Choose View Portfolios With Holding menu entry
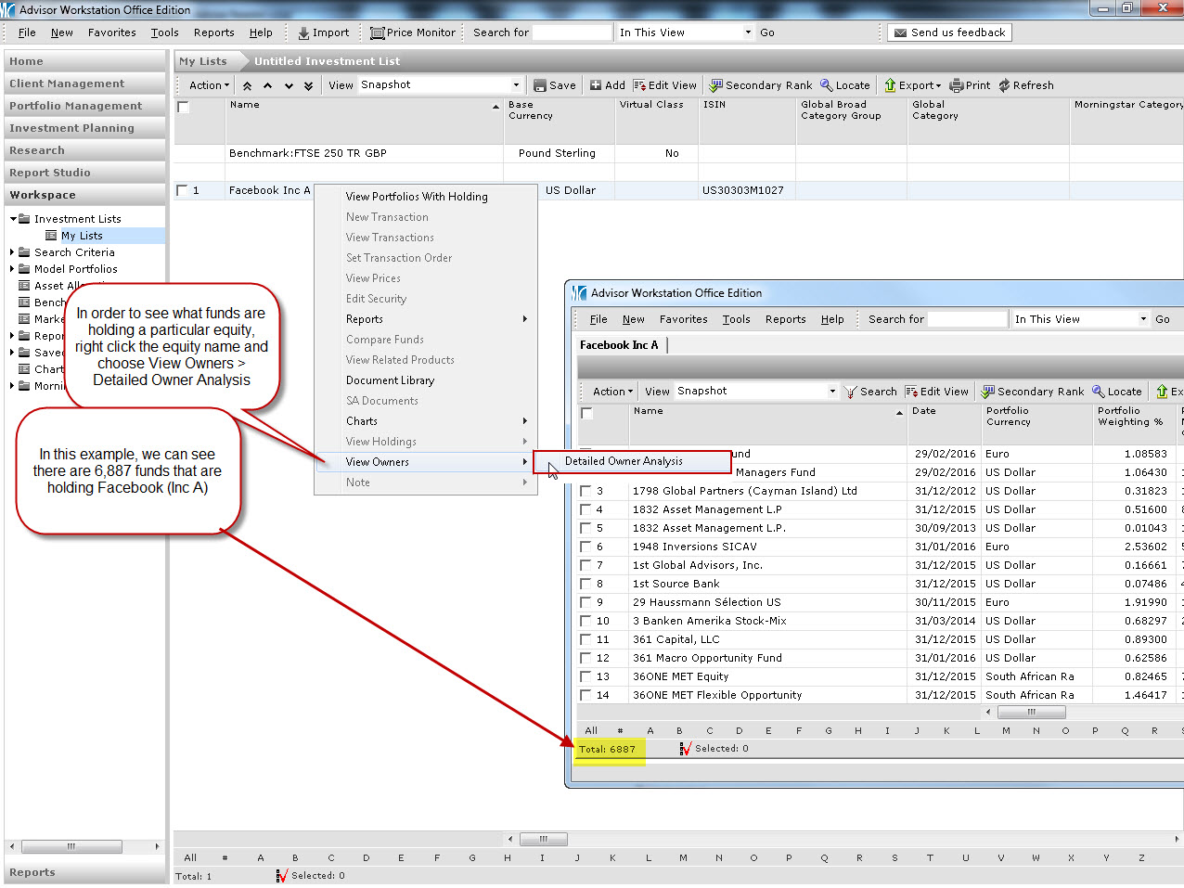 pyautogui.click(x=416, y=197)
